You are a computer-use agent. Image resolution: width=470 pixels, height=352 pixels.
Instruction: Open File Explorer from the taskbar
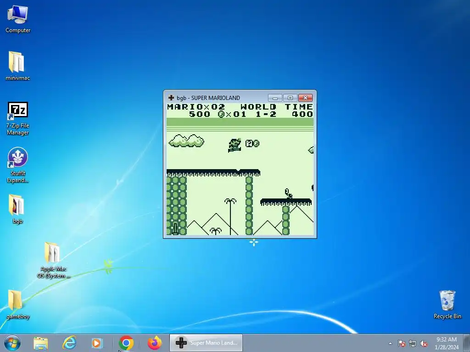pos(41,343)
